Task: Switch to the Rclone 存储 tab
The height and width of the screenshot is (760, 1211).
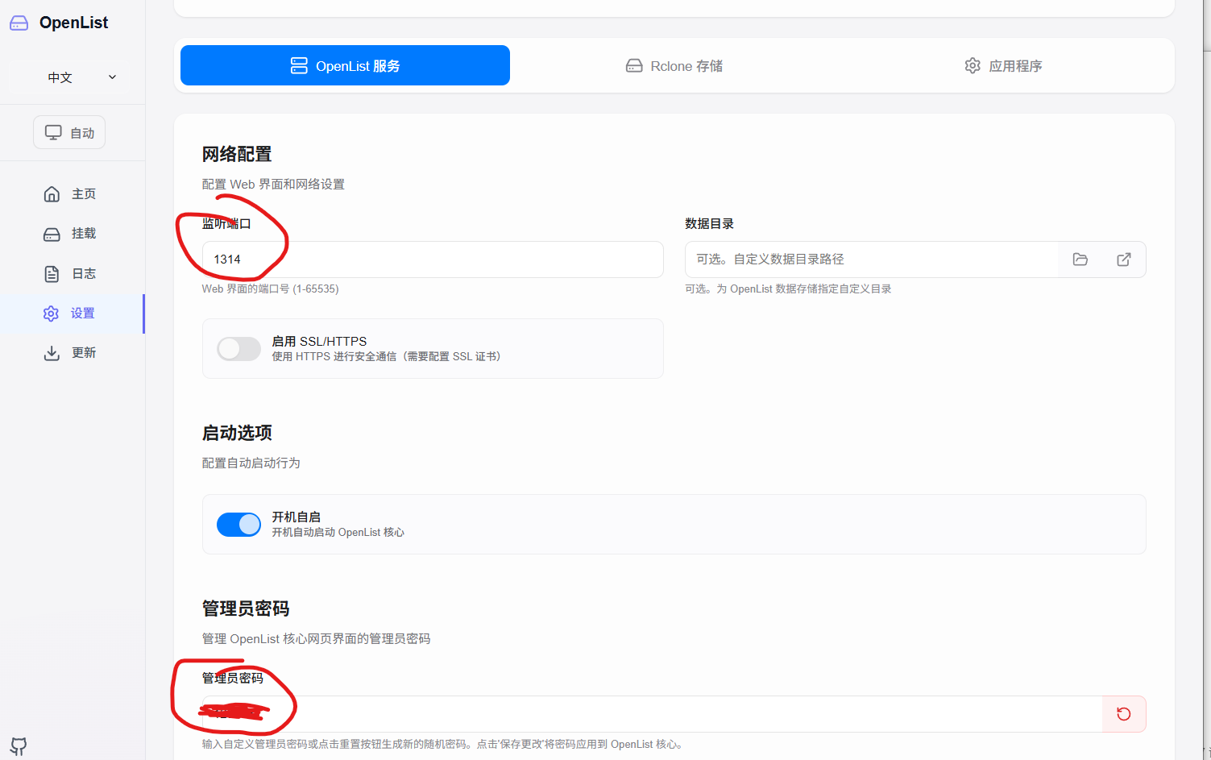Action: (674, 65)
